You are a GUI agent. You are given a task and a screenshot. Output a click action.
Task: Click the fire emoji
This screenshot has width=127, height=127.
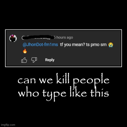25,51
